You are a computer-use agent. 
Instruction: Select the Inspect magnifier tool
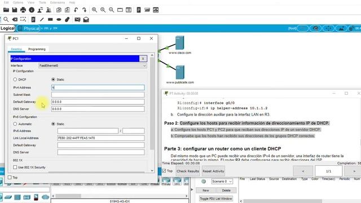6,20
